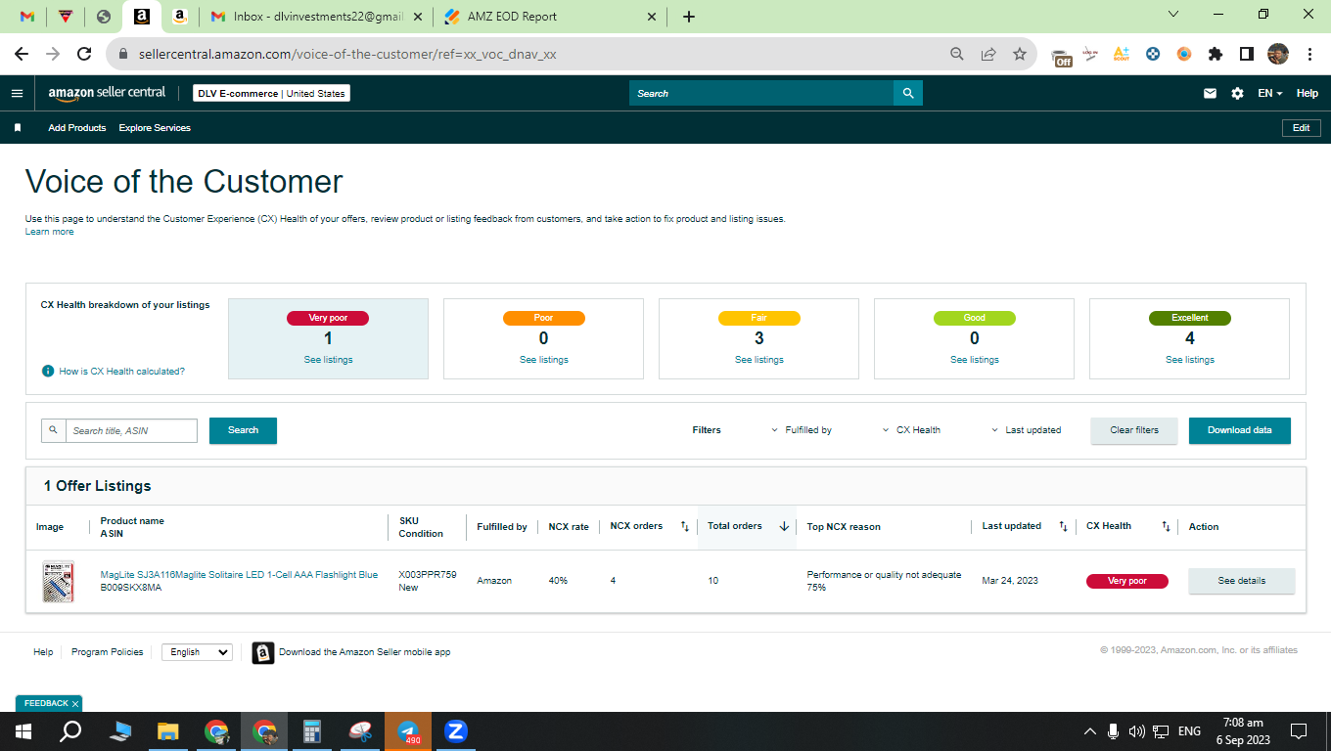This screenshot has height=751, width=1331.
Task: Open the Telegram app on the taskbar
Action: 408,731
